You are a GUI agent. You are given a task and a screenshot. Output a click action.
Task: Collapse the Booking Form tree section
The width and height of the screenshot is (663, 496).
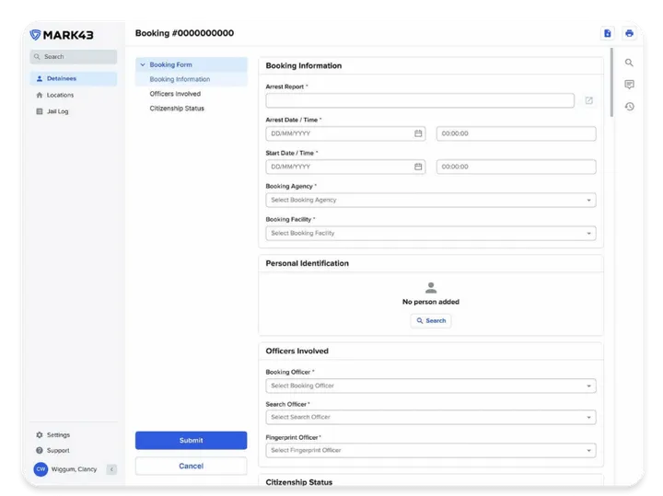coord(143,64)
